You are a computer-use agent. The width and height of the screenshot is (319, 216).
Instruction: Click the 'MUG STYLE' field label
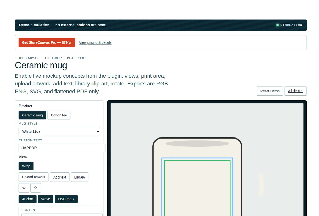point(28,124)
